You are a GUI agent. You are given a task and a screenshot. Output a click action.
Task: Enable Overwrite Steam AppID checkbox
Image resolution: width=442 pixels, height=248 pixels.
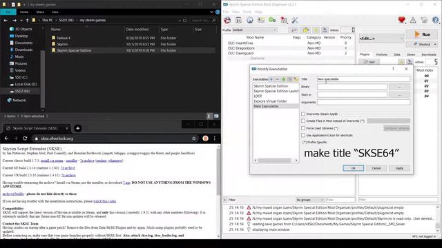(x=303, y=114)
